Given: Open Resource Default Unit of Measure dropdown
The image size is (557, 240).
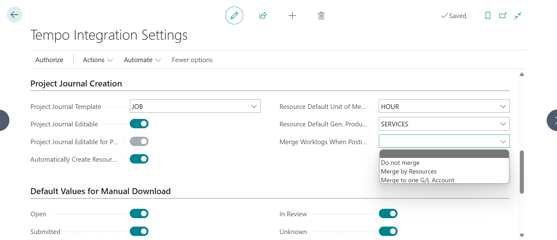Looking at the screenshot, I should pos(503,106).
